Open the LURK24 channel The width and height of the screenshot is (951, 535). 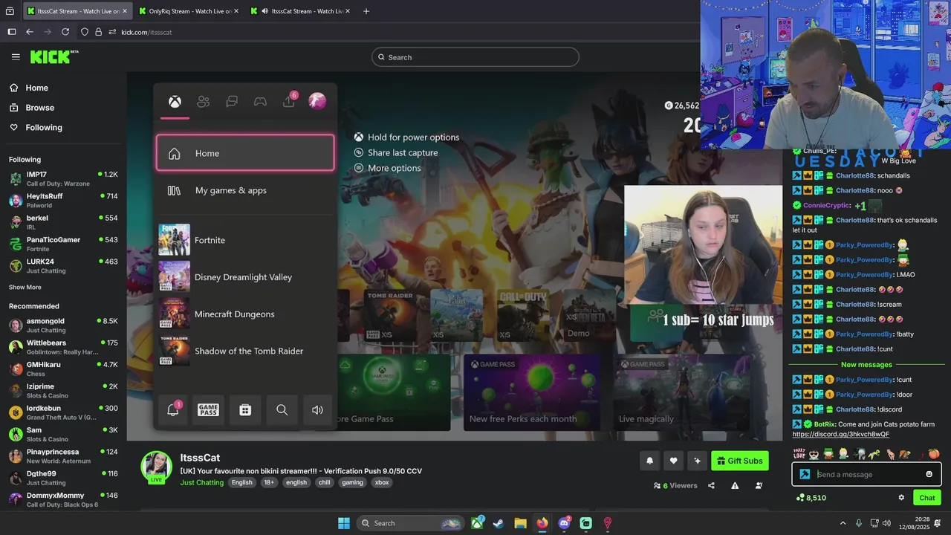point(63,265)
